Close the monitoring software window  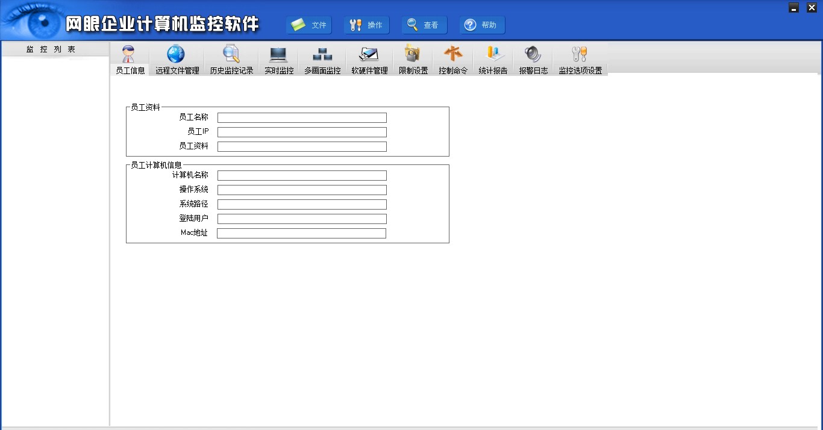812,8
